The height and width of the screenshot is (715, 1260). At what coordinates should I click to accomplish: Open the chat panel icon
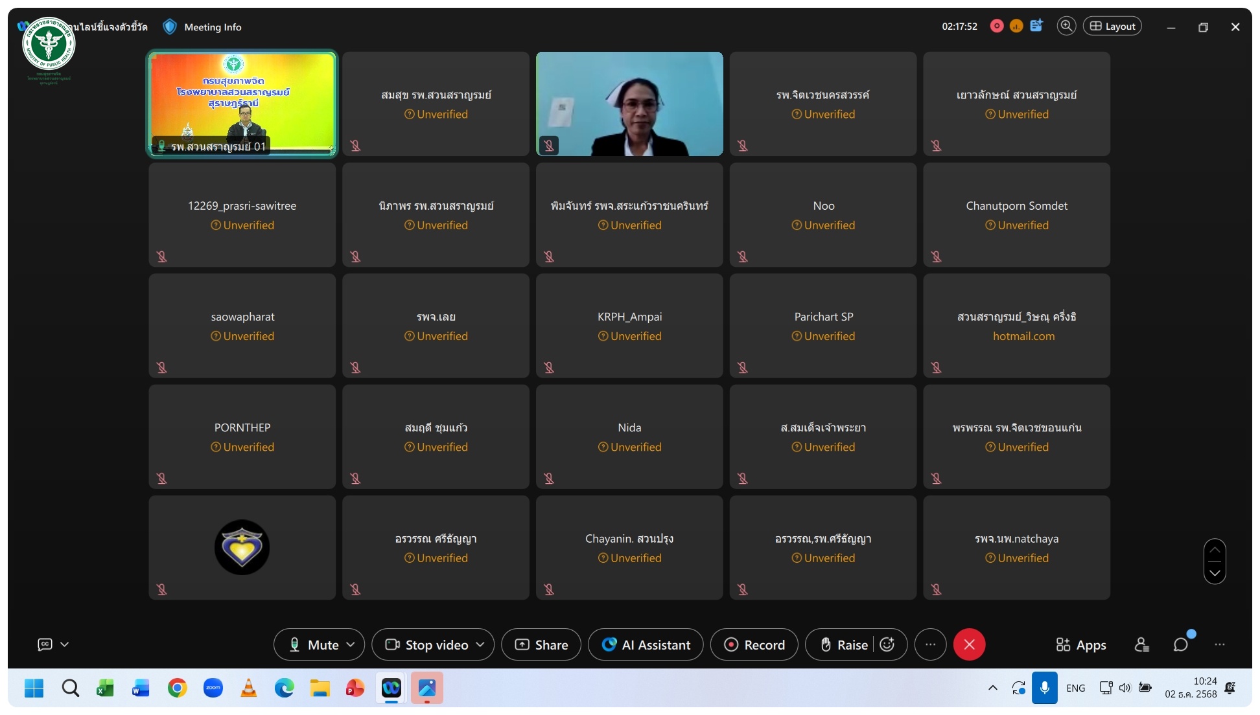1180,644
